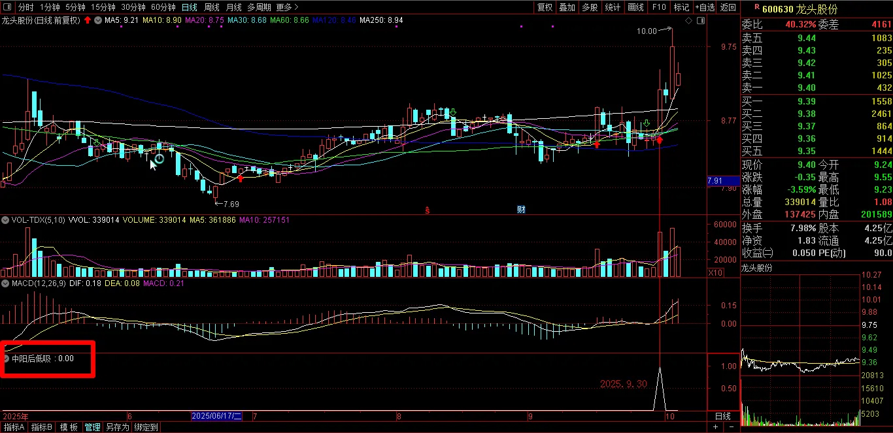
Task: Select the 周线 weekly tab
Action: [212, 7]
